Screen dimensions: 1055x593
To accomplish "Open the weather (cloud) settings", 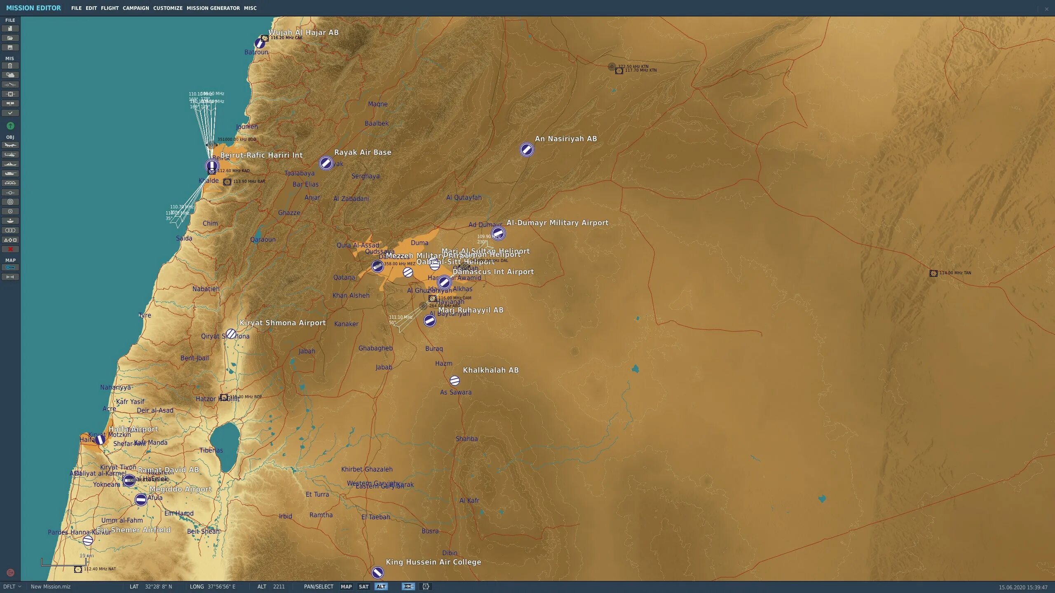I will (10, 75).
